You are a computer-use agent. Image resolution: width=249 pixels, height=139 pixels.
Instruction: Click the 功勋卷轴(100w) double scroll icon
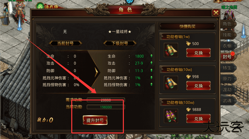tap(171, 116)
